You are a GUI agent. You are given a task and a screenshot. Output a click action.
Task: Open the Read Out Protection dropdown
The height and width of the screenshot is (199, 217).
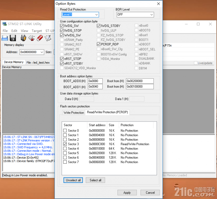coord(96,15)
